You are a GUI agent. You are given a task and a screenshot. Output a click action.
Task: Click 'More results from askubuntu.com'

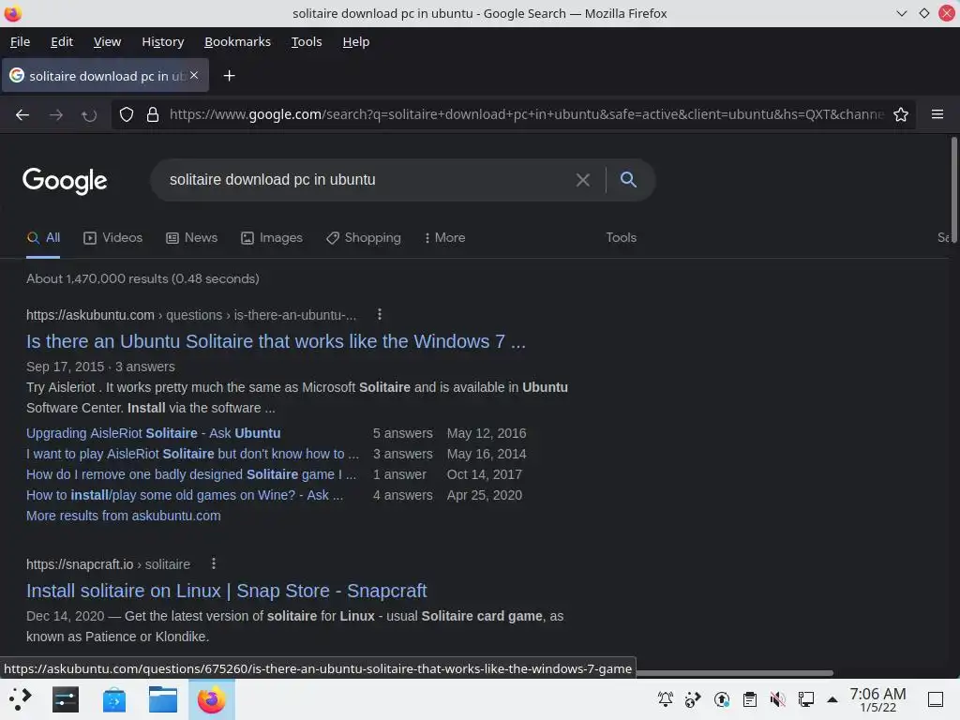(123, 516)
